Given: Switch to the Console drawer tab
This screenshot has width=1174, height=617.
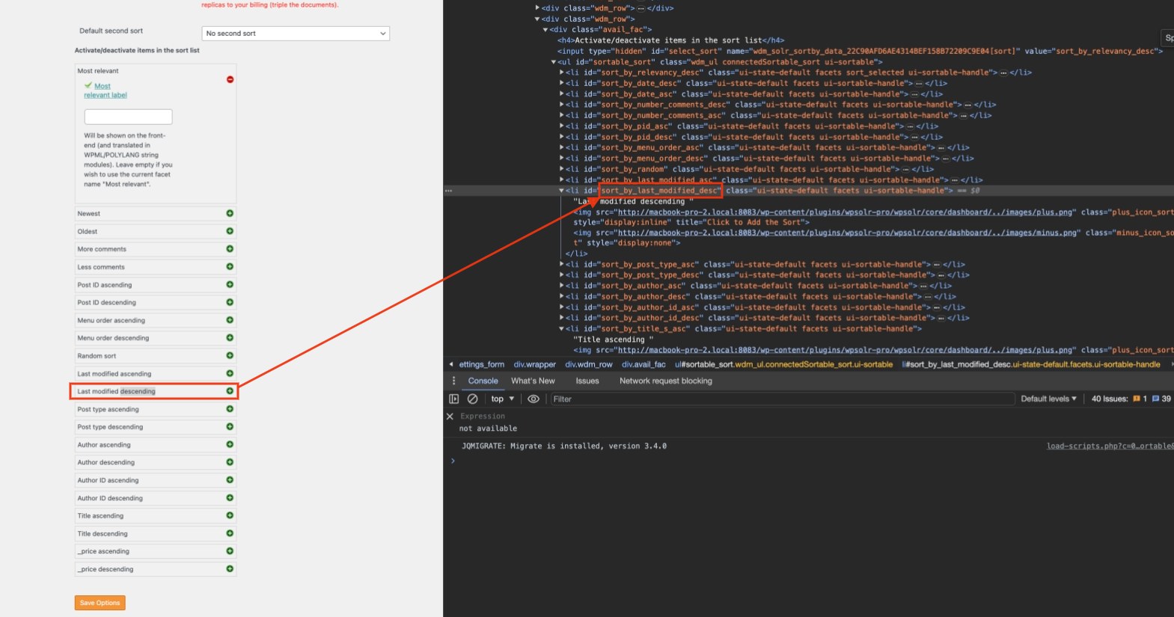Looking at the screenshot, I should click(x=483, y=381).
